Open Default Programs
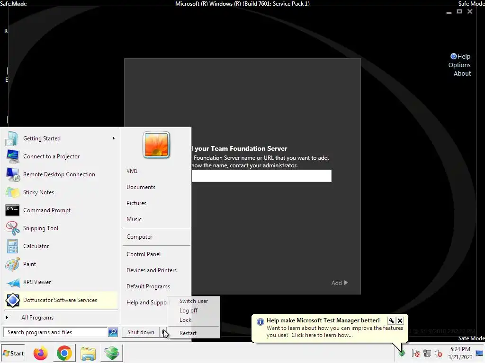Viewport: 485px width, 363px height. click(x=148, y=286)
